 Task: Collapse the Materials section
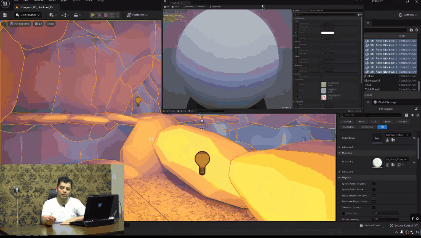coord(340,153)
